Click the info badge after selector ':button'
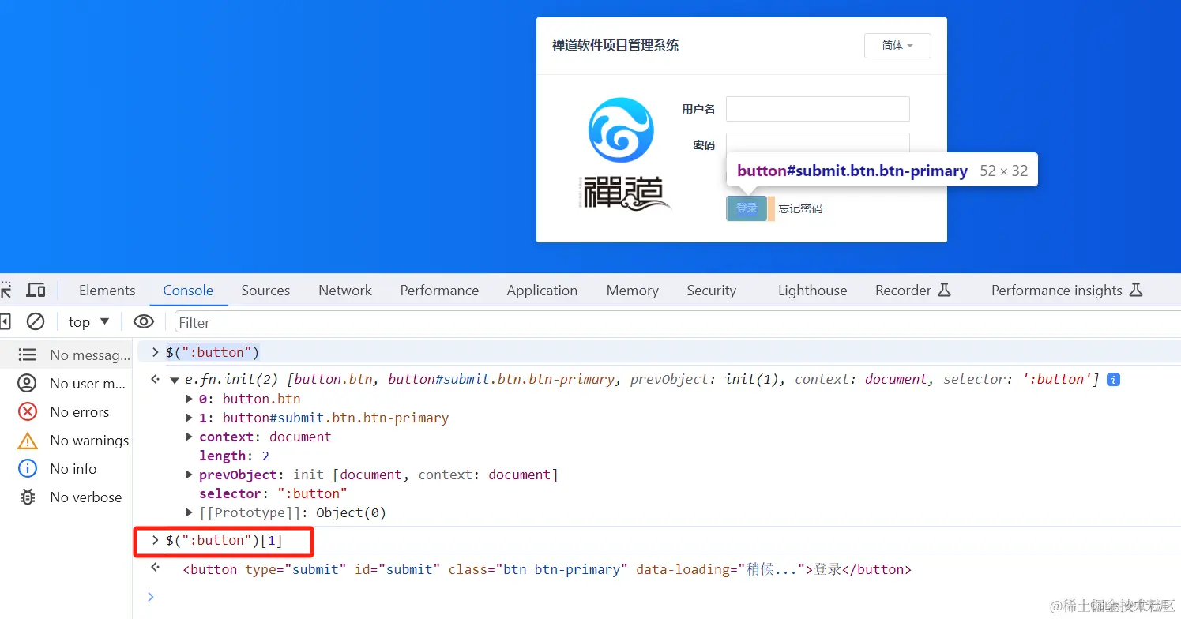 coord(1113,380)
